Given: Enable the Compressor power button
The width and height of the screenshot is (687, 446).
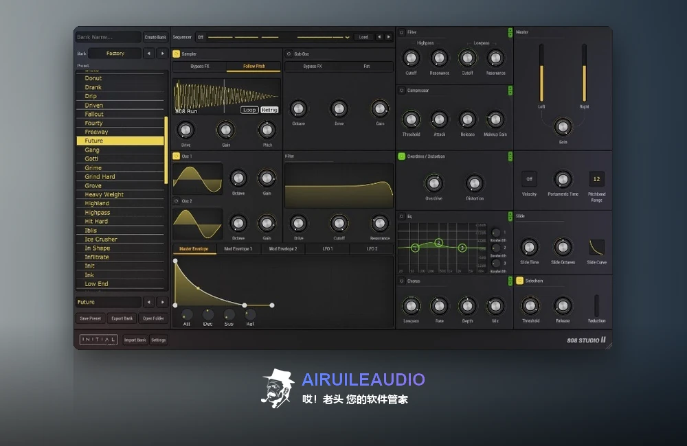Looking at the screenshot, I should tap(401, 91).
